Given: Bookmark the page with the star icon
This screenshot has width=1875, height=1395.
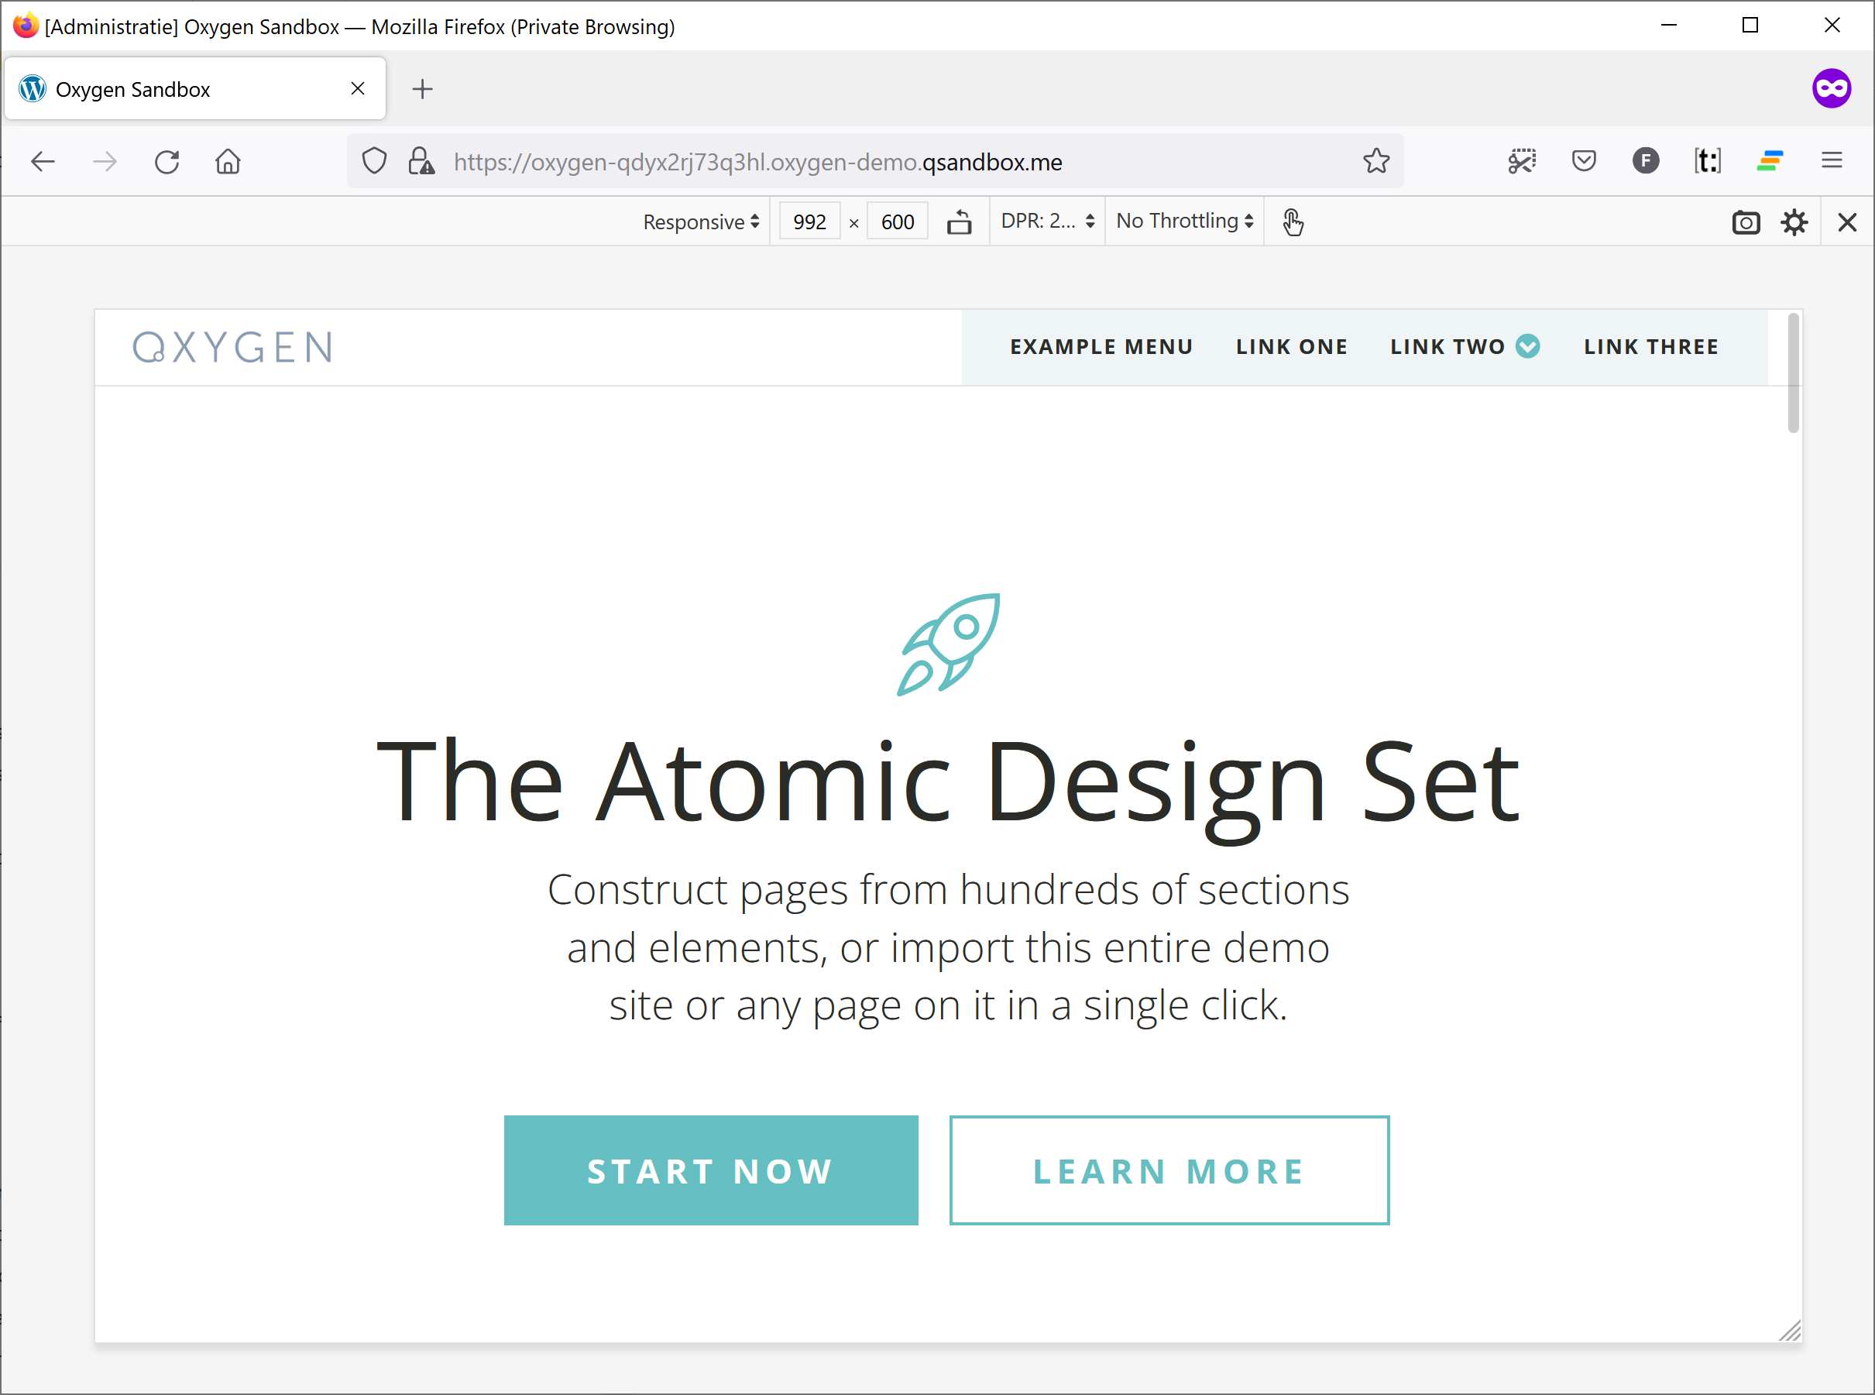Looking at the screenshot, I should tap(1376, 160).
